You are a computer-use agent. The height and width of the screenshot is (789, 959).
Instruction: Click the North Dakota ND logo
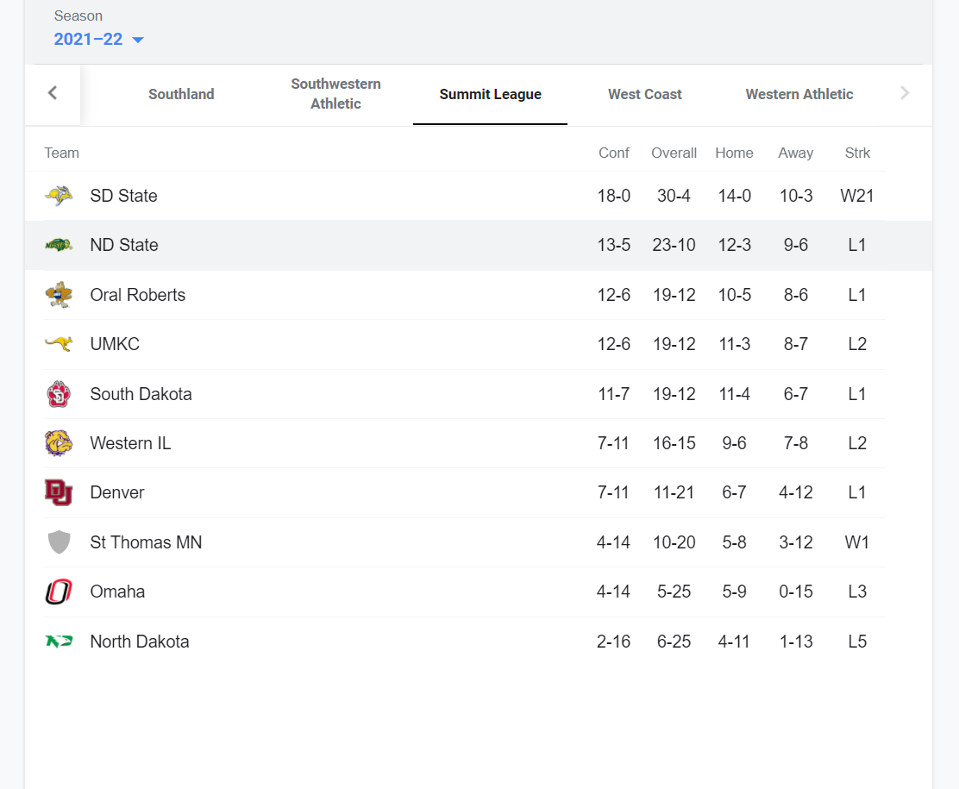click(59, 641)
